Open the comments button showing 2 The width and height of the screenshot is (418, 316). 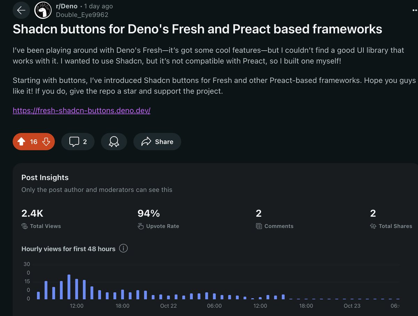click(x=78, y=142)
